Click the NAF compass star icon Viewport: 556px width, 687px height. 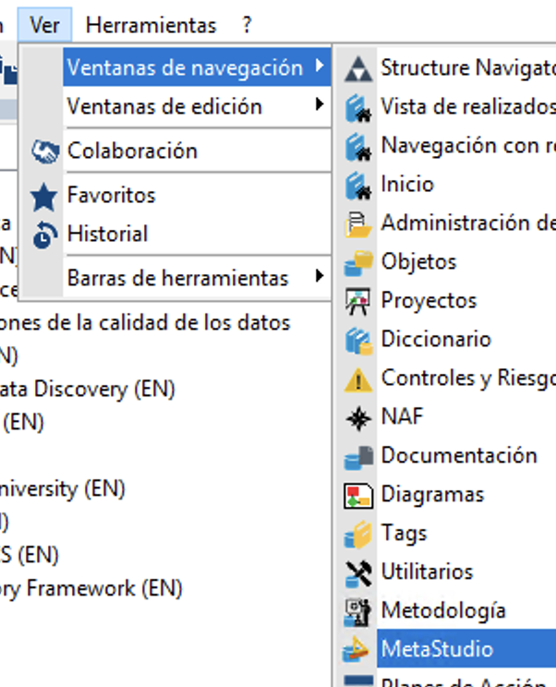(358, 418)
